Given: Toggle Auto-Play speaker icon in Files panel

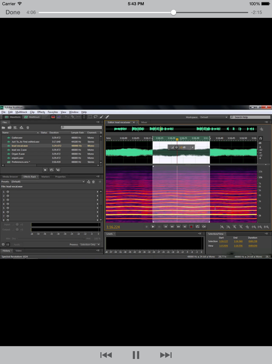Looking at the screenshot, I should [x=58, y=170].
